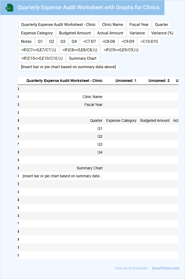Click the Q1 tag
Screen dimensions: 185x279
(x=40, y=41)
